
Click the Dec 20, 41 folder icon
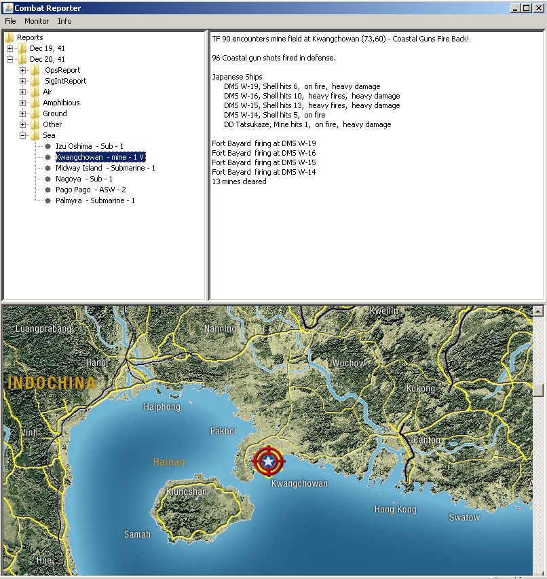tap(22, 59)
